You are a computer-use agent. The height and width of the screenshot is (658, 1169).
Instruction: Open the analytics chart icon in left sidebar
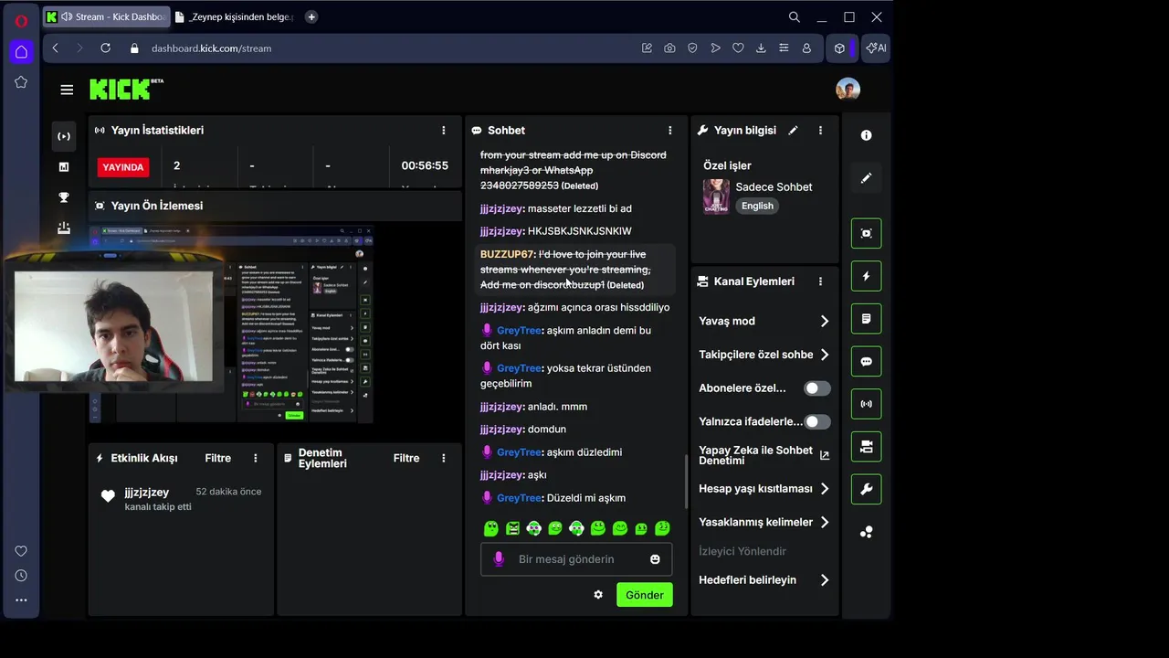63,166
